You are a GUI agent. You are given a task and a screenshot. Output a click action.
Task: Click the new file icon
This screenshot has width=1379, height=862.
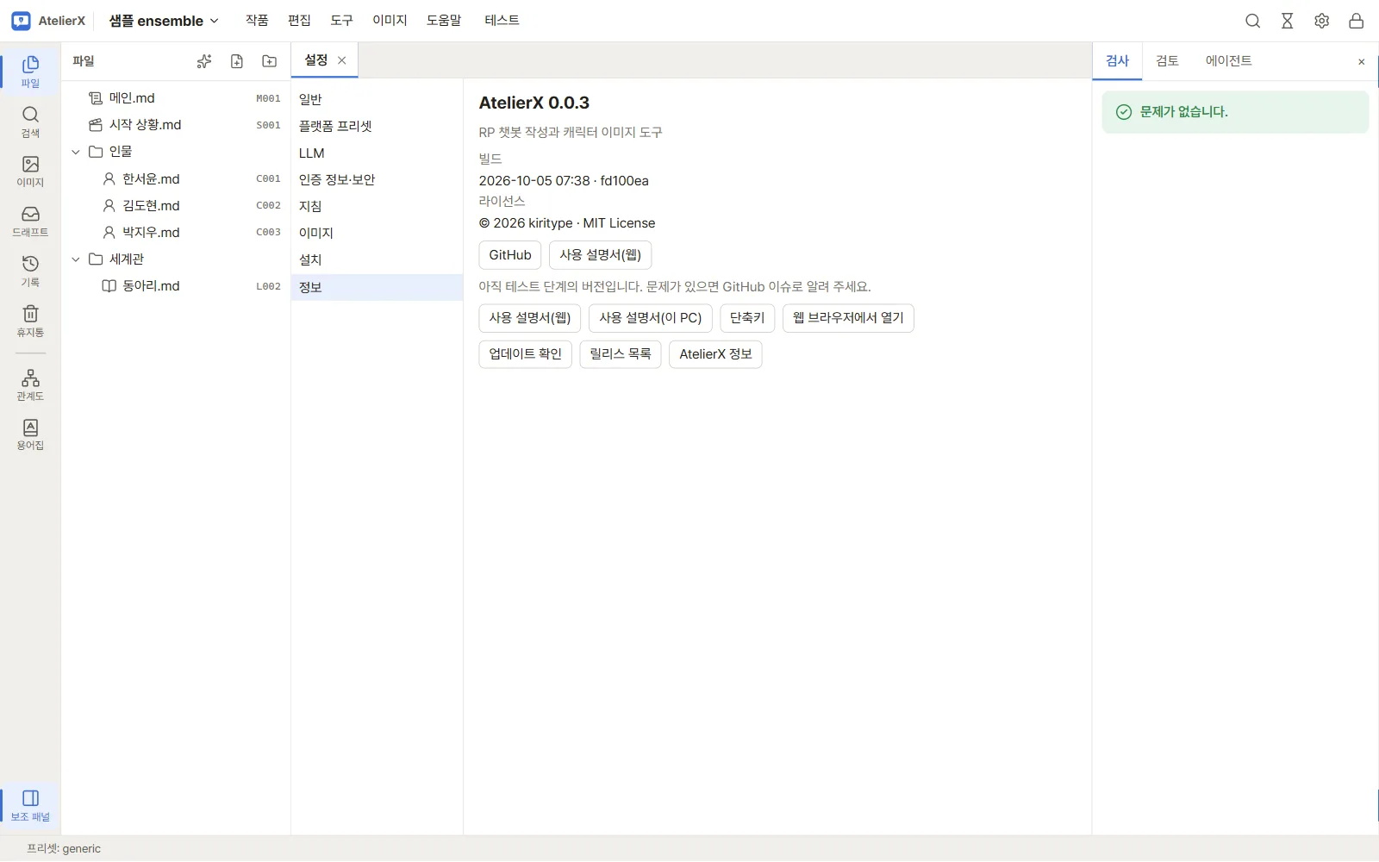(237, 61)
